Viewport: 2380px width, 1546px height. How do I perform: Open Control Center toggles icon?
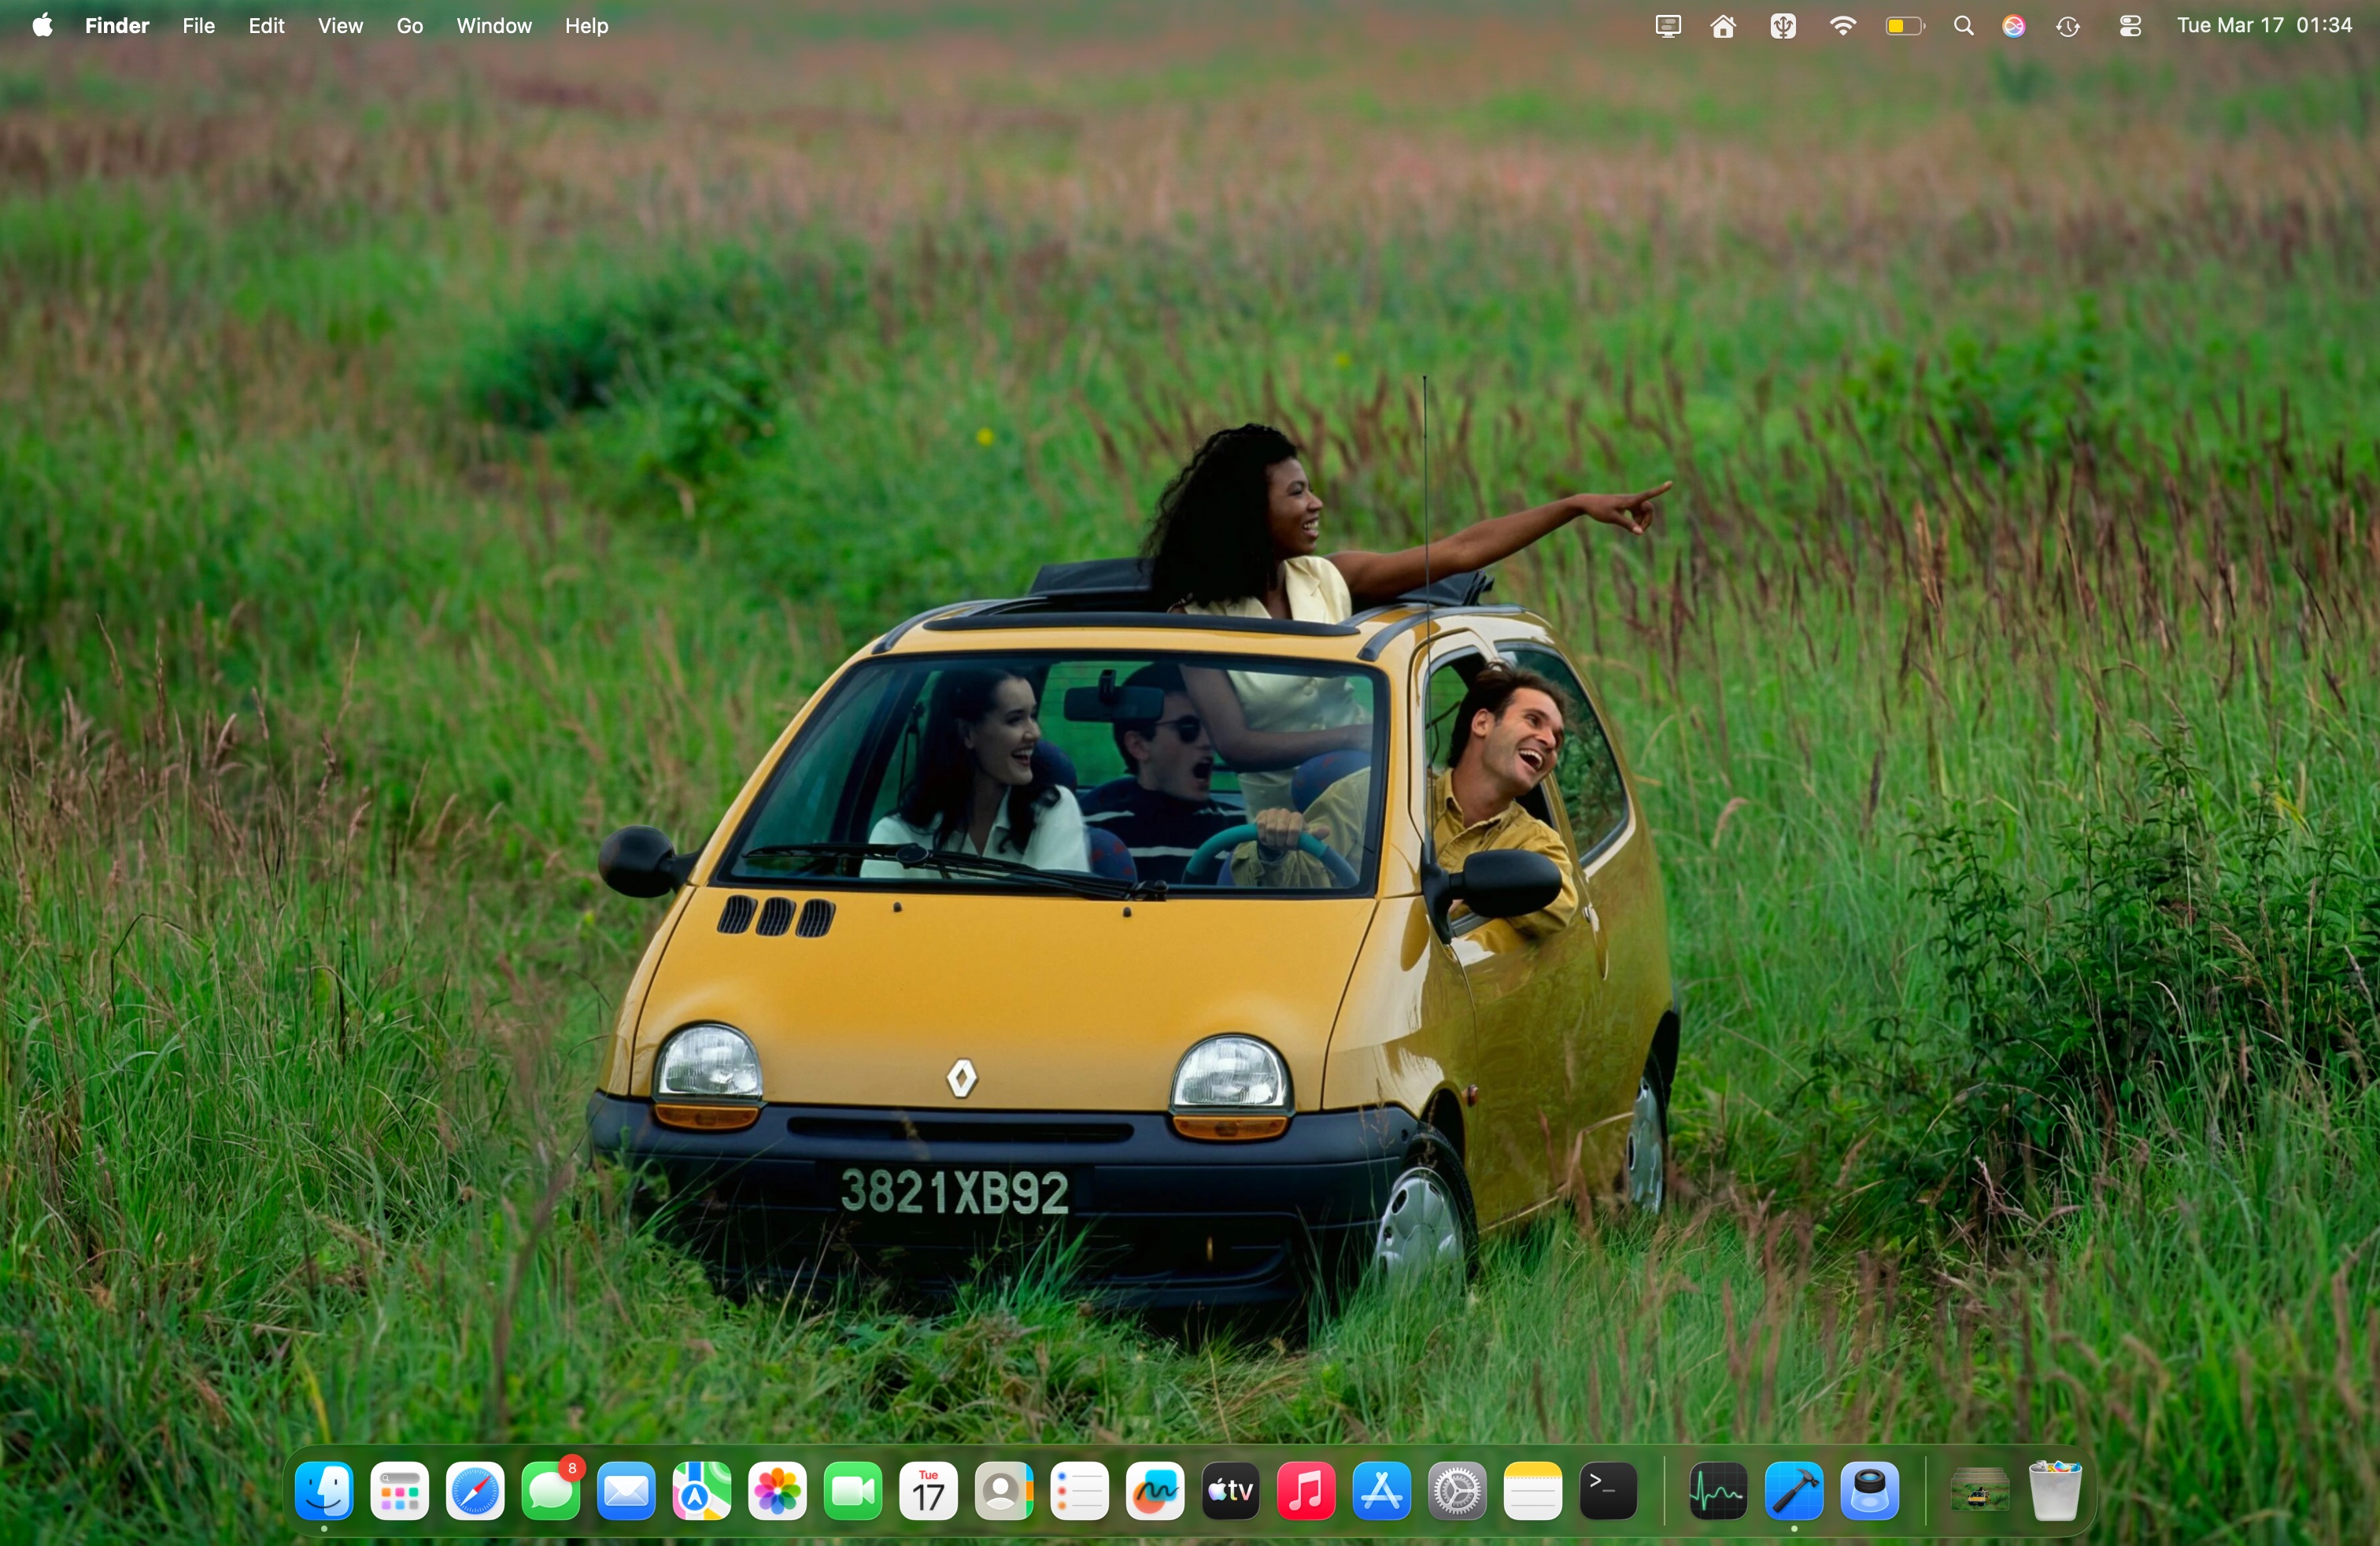2130,27
